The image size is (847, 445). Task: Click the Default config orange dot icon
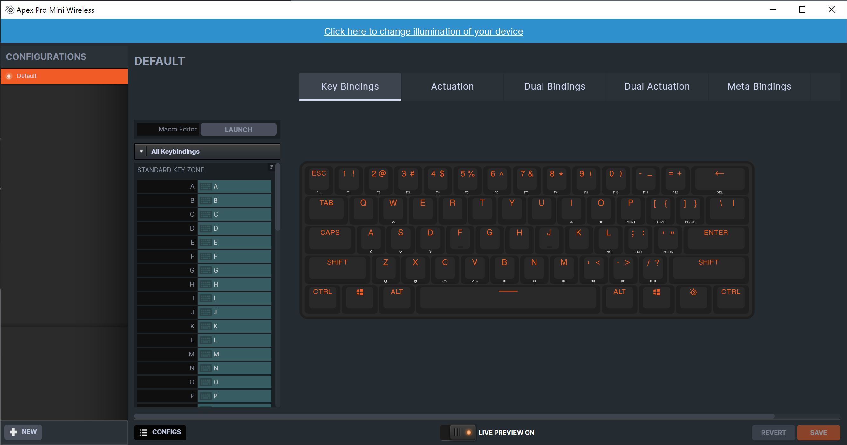click(9, 76)
